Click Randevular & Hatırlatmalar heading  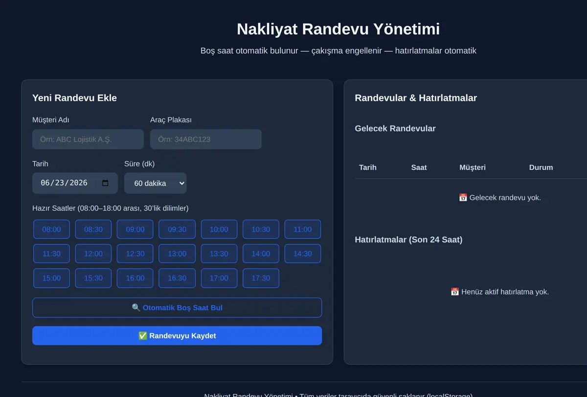point(416,98)
